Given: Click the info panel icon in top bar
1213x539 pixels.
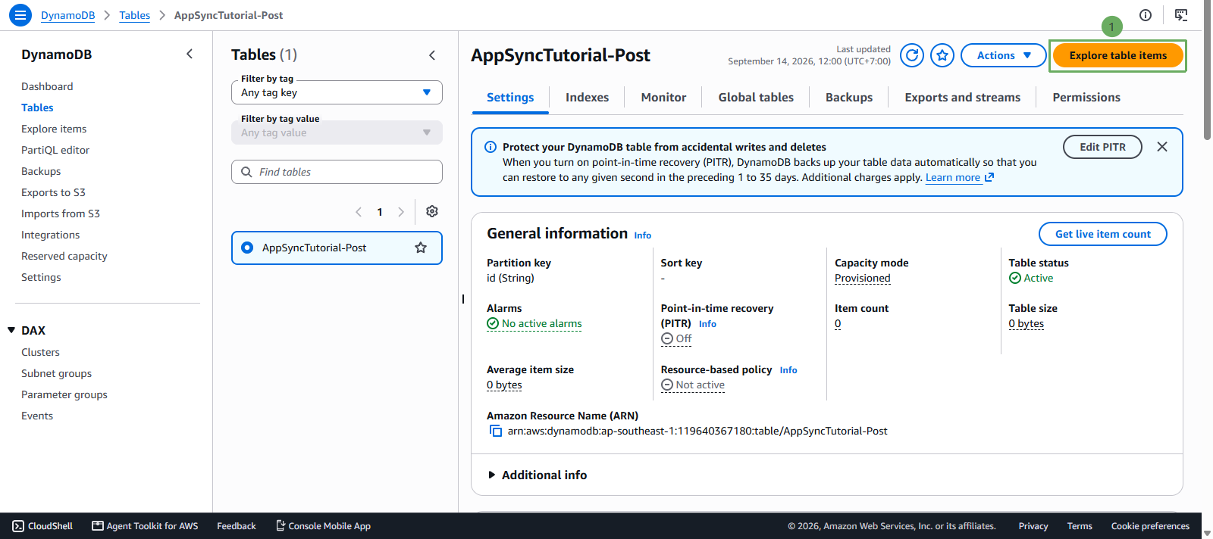Looking at the screenshot, I should (1146, 15).
